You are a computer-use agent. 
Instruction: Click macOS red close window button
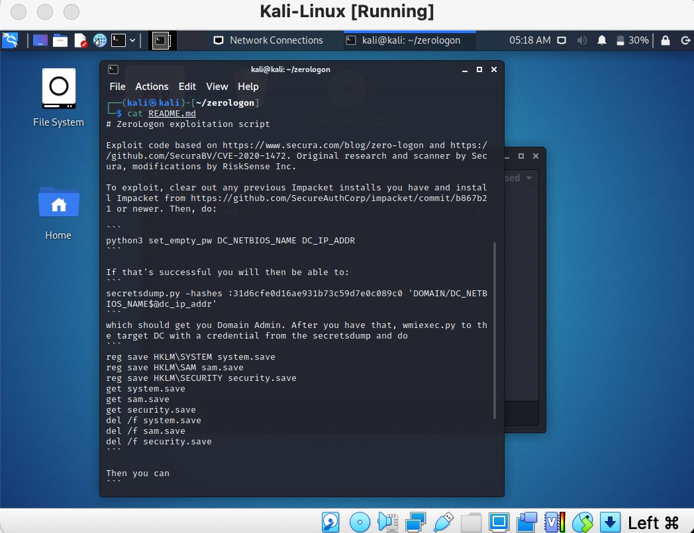(x=18, y=11)
